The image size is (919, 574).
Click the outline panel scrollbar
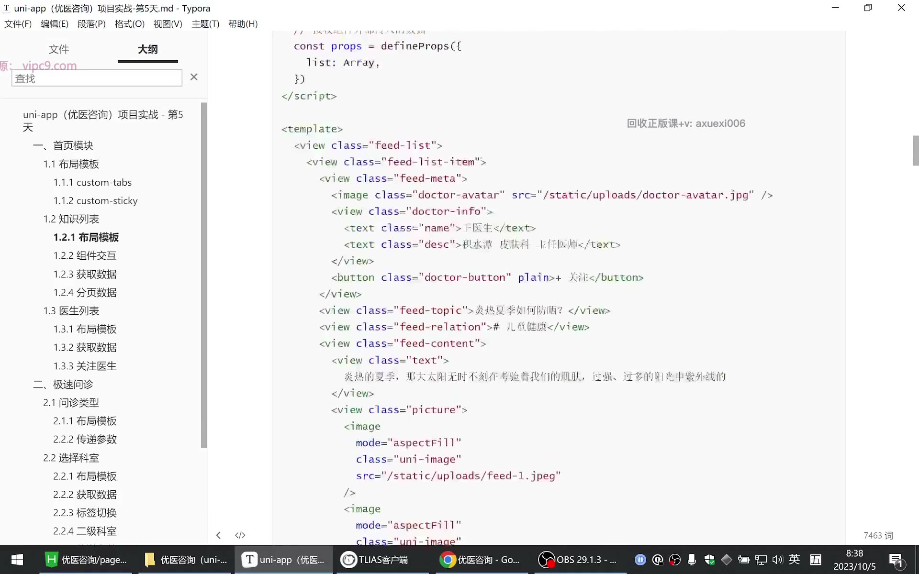click(x=204, y=275)
